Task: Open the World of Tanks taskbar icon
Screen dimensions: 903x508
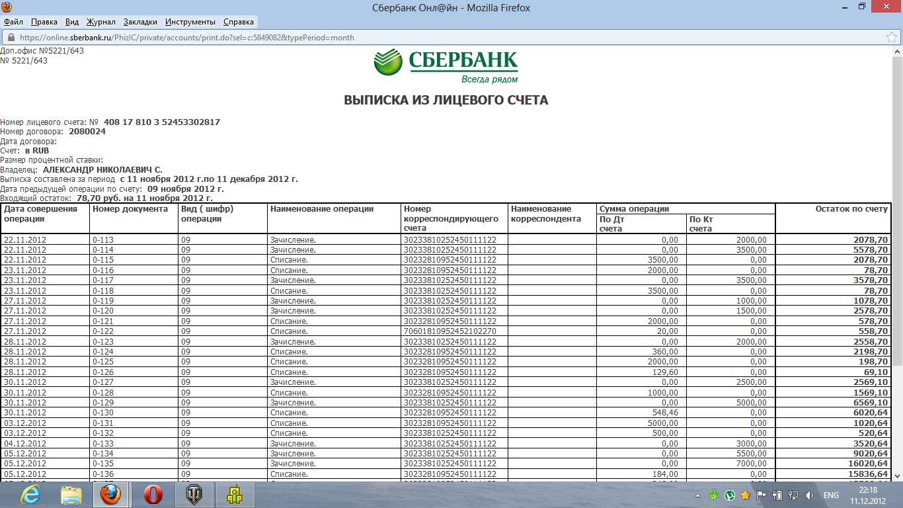Action: pos(194,495)
